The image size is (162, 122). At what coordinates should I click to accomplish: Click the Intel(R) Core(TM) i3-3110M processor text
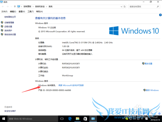click(87, 43)
